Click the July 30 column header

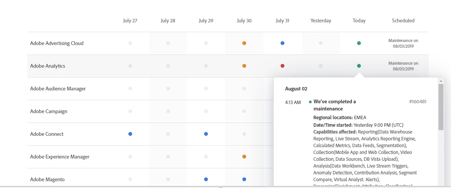[x=244, y=21]
